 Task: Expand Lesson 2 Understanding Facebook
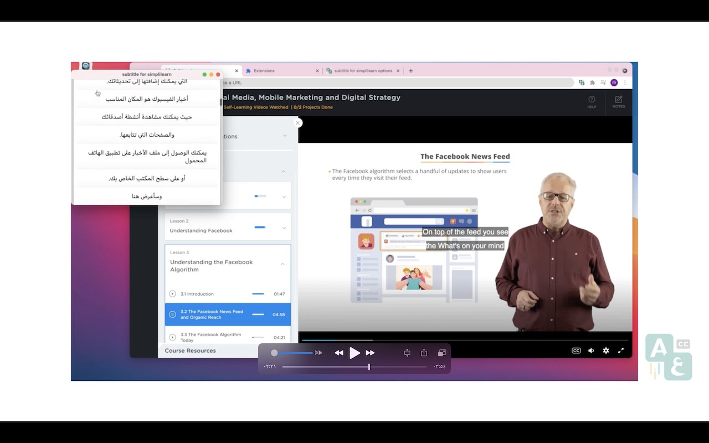point(284,228)
